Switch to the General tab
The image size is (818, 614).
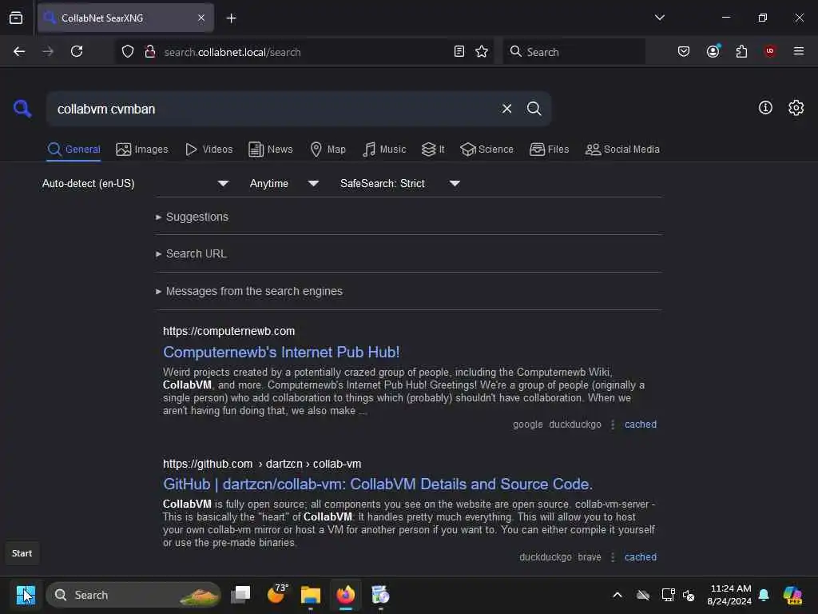73,150
